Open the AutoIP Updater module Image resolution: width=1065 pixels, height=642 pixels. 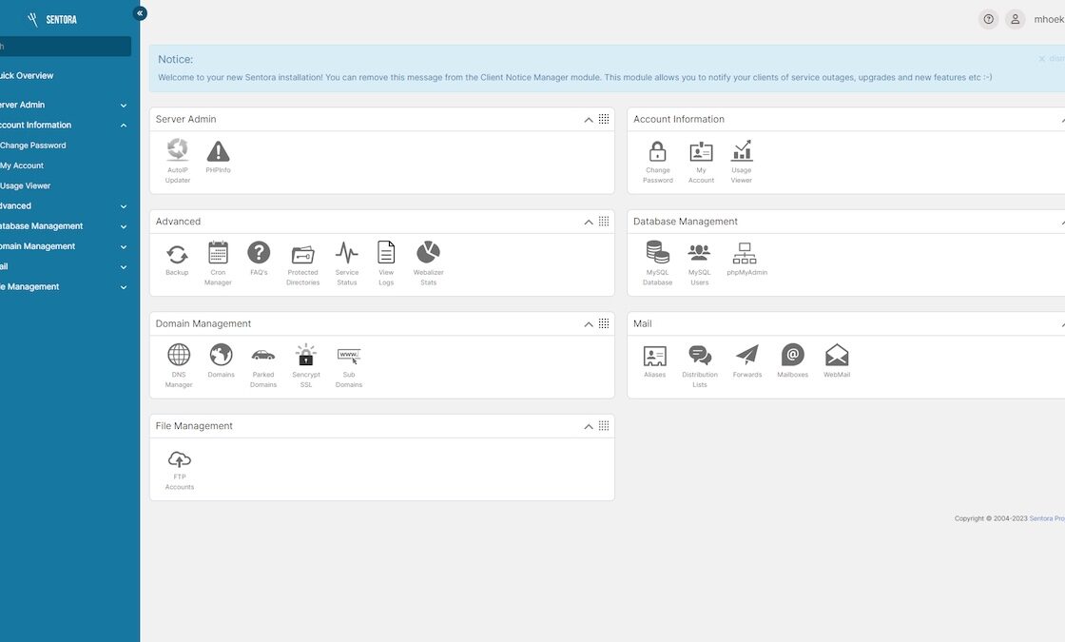pos(177,150)
